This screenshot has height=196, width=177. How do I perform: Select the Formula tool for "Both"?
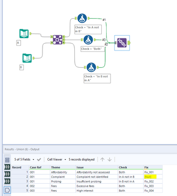tap(88, 40)
